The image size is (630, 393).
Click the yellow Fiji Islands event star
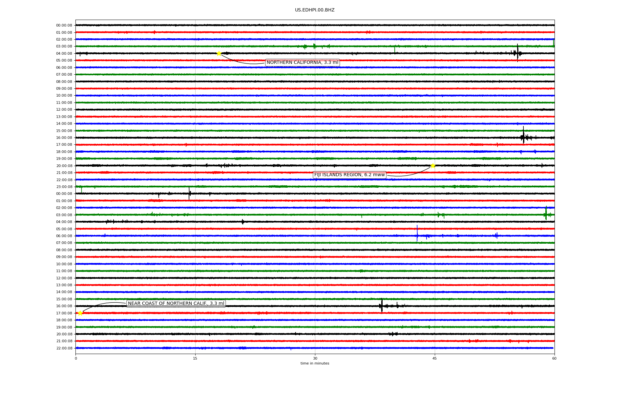[x=433, y=166]
